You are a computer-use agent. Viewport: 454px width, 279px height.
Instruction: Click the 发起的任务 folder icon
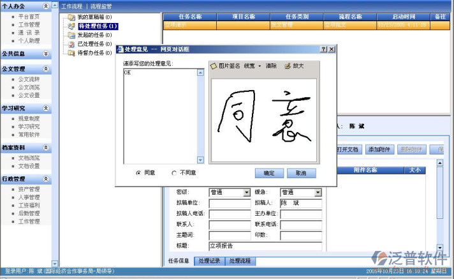(71, 35)
